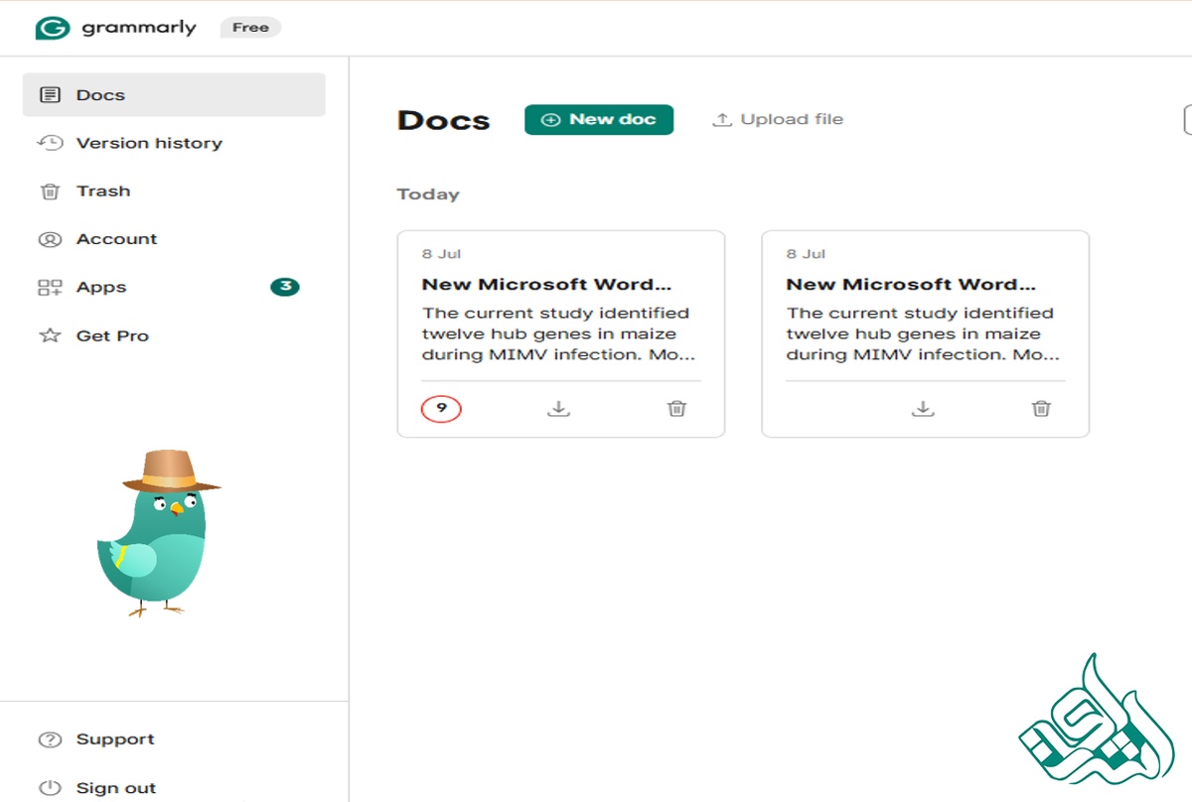Screen dimensions: 1192x802
Task: Open Apps section in the sidebar
Action: pyautogui.click(x=101, y=287)
